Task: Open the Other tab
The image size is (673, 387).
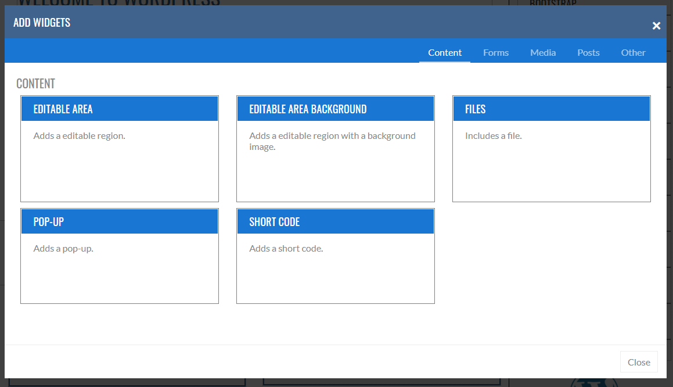Action: [633, 52]
